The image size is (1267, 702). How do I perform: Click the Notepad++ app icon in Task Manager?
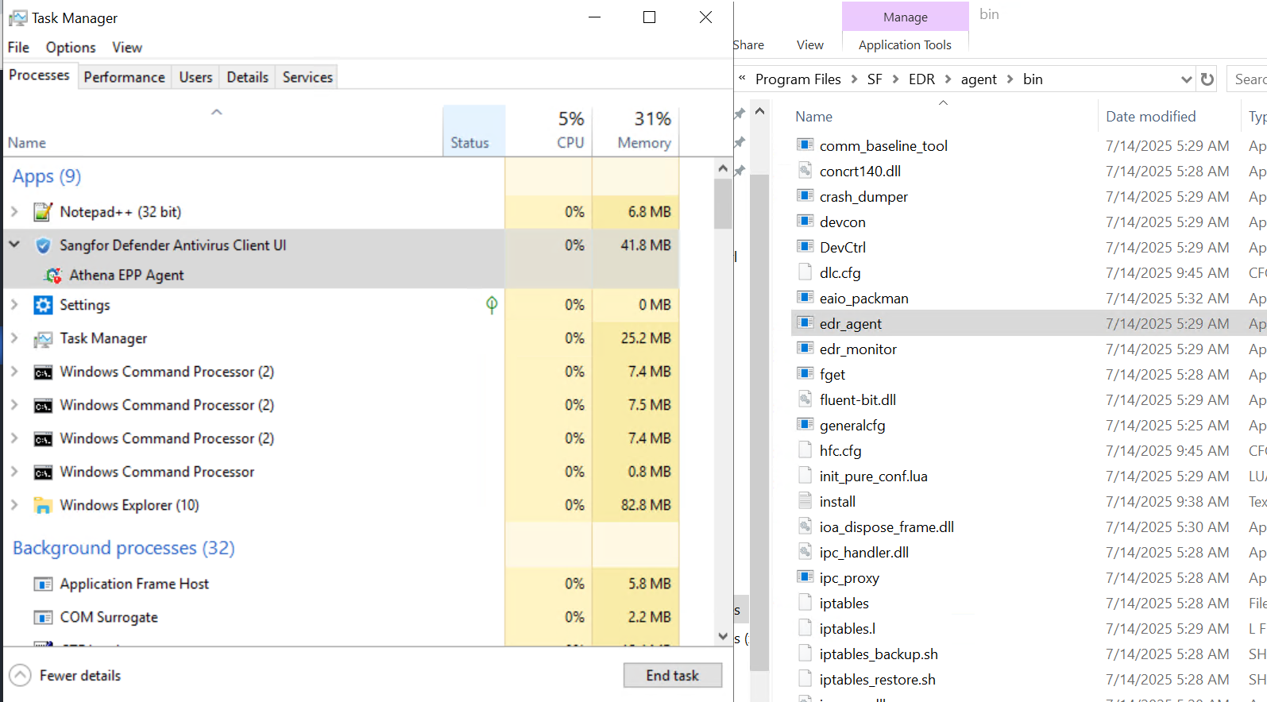tap(43, 212)
